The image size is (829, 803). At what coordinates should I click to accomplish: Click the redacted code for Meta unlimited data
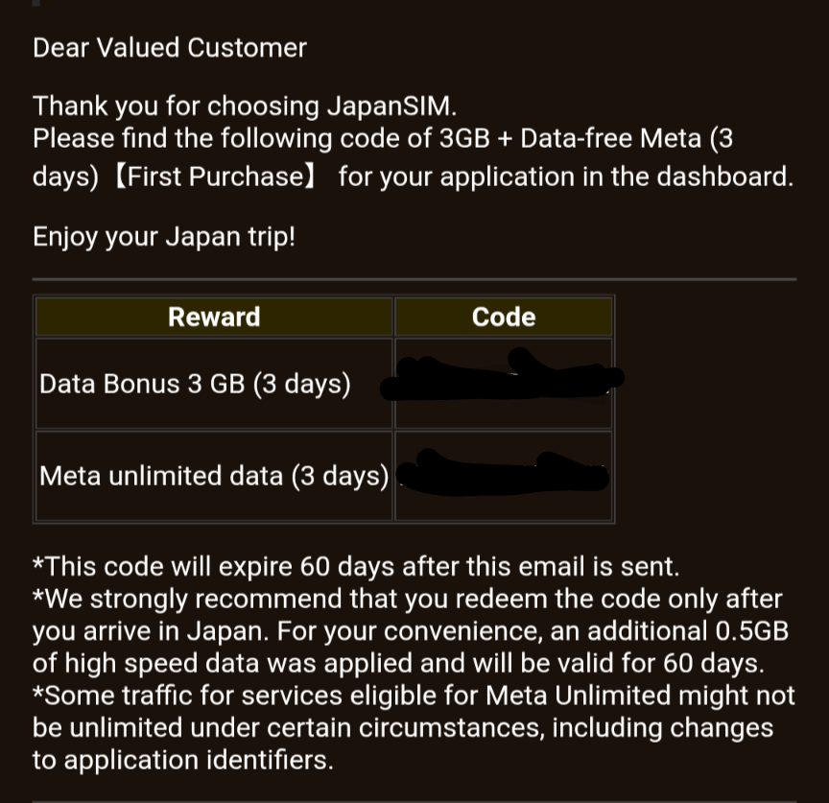click(x=502, y=473)
